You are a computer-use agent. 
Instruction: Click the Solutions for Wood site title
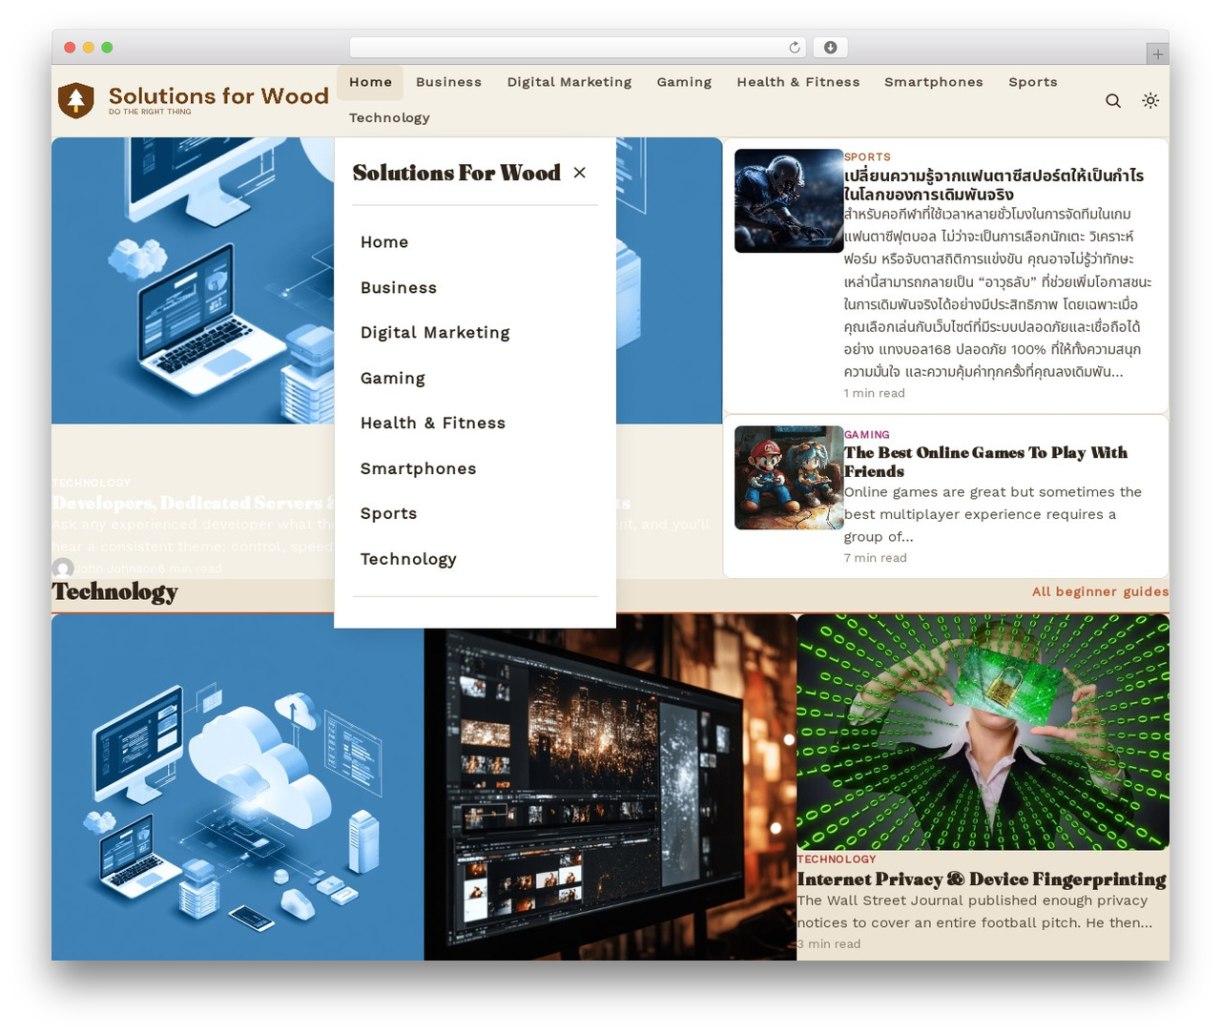tap(218, 95)
